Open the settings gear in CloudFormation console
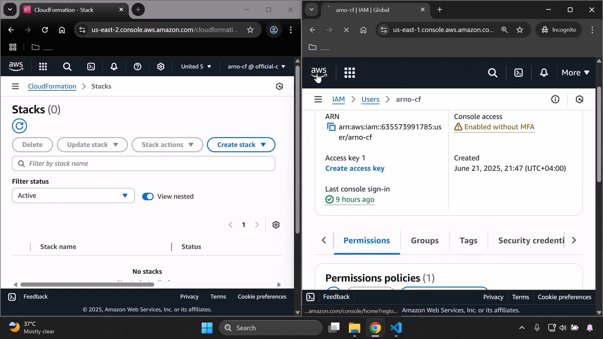This screenshot has width=603, height=339. [161, 66]
